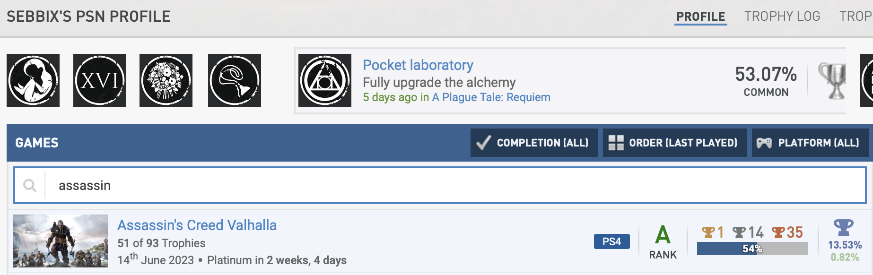The image size is (873, 275).
Task: Open the Order (Last Played) dropdown
Action: 674,143
